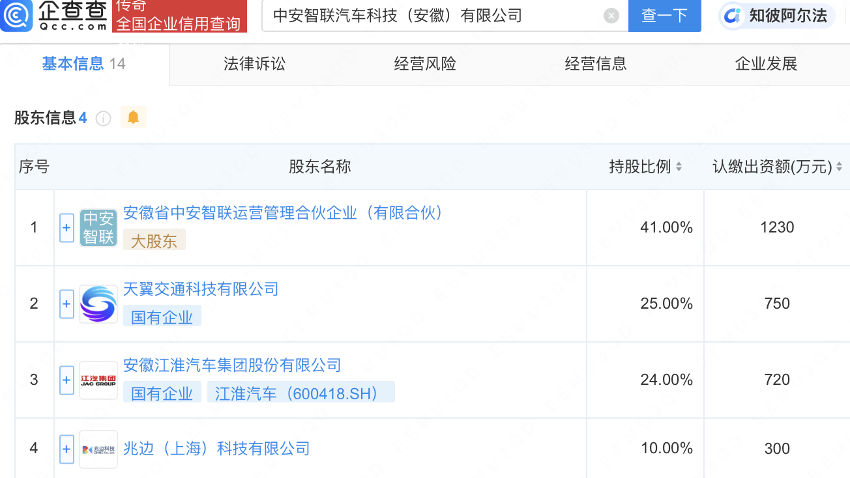Screen dimensions: 850x478
Task: Click the 兆边科技 logo icon
Action: pos(98,449)
